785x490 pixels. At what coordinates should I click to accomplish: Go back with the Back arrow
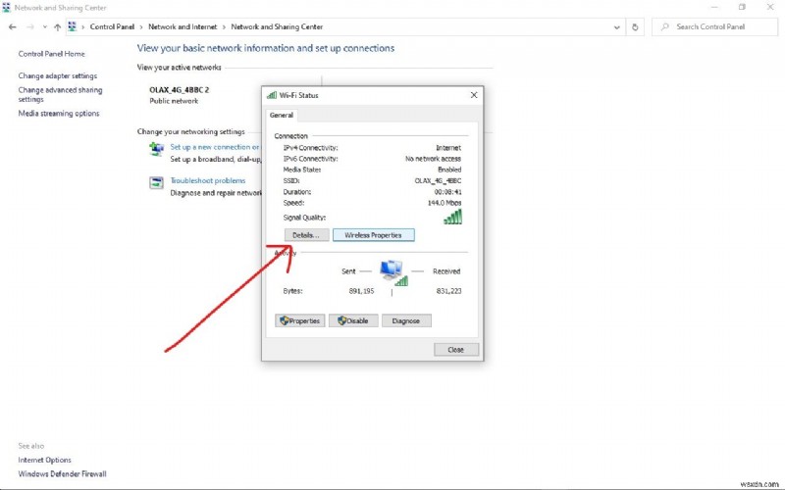click(x=13, y=27)
